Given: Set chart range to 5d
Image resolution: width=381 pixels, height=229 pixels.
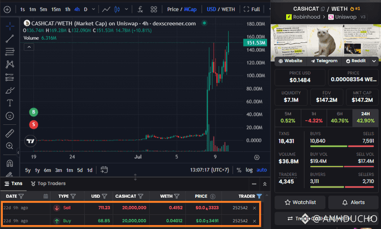Looking at the screenshot, I should click(80, 170).
